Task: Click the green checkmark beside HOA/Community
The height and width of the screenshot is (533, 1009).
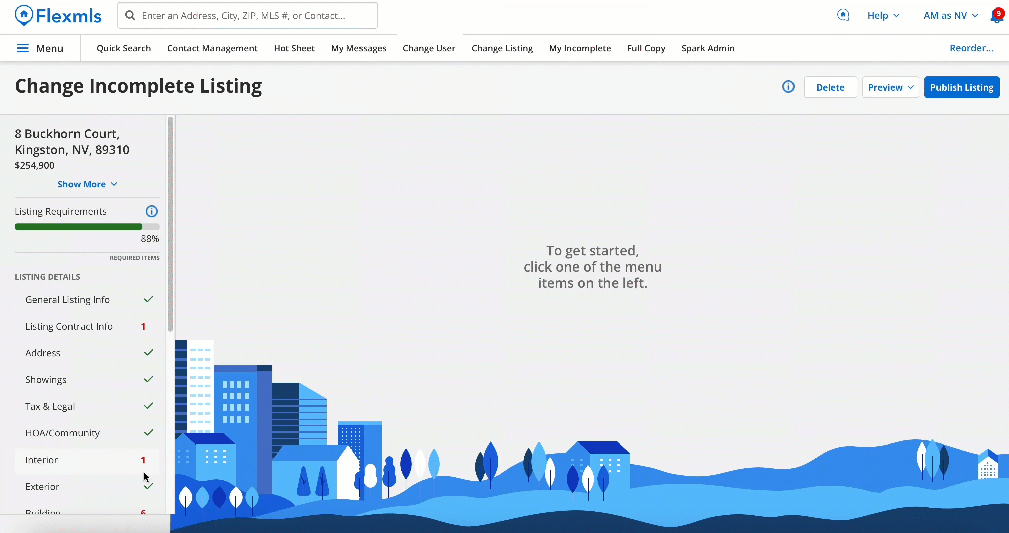Action: tap(148, 432)
